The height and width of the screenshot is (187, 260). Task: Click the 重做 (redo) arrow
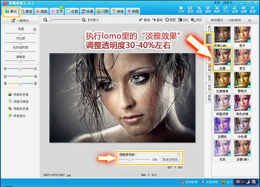pos(154,20)
